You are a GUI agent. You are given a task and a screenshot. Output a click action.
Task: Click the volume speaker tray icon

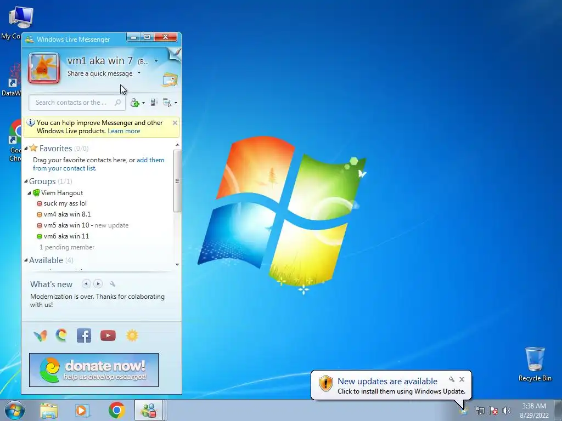coord(506,411)
